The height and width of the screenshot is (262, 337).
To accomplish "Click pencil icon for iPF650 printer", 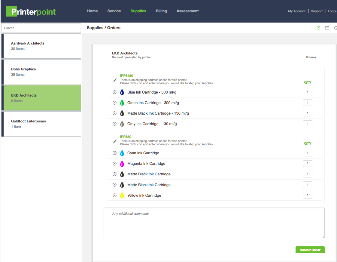I will click(114, 141).
